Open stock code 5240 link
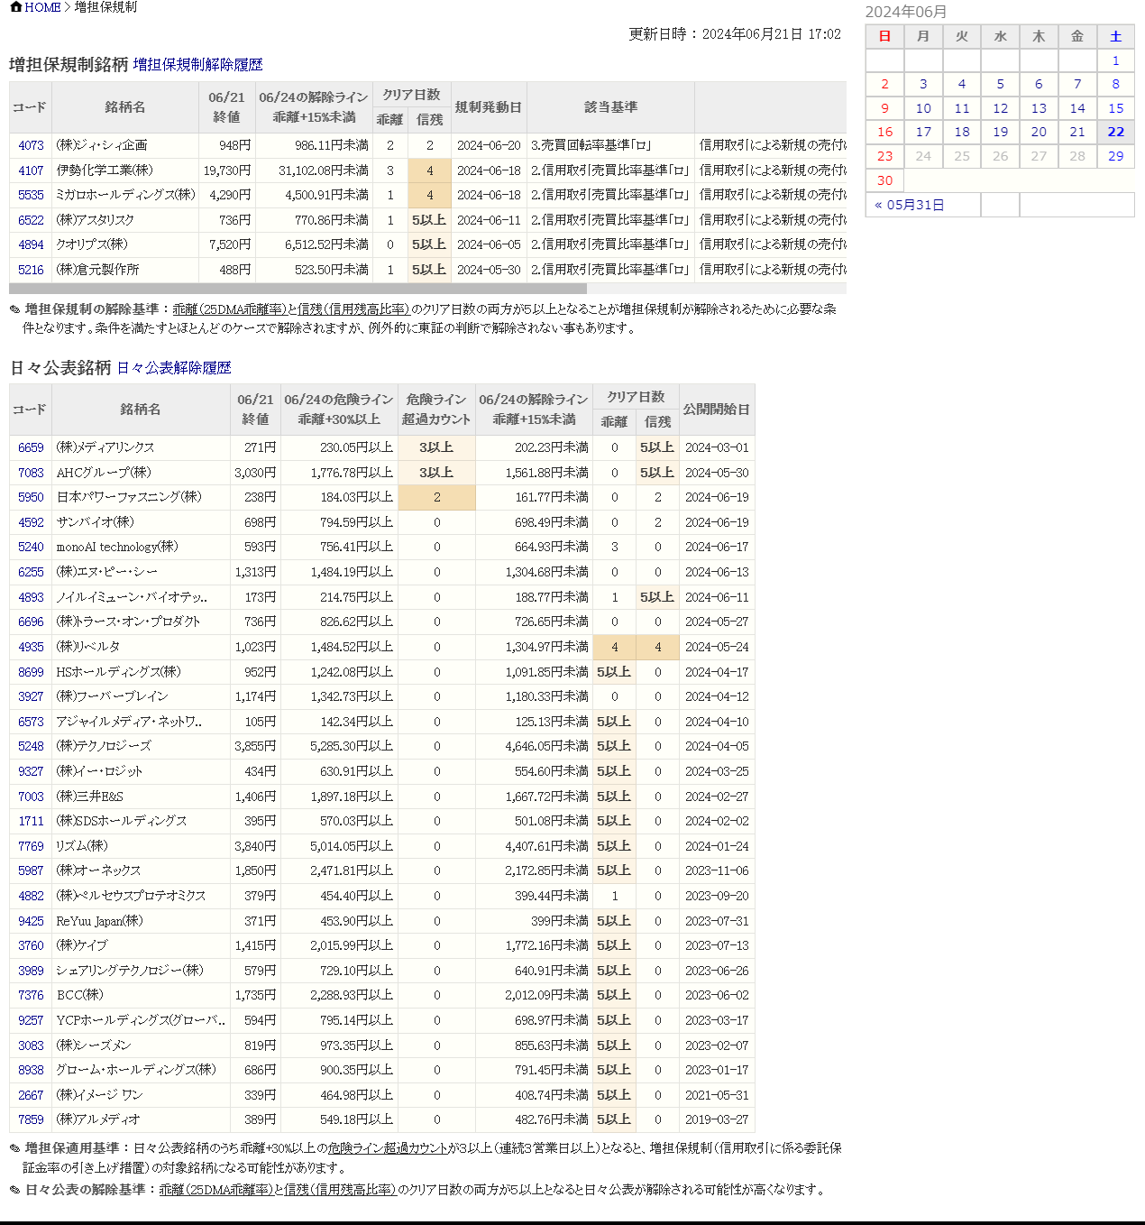1145x1225 pixels. click(31, 547)
